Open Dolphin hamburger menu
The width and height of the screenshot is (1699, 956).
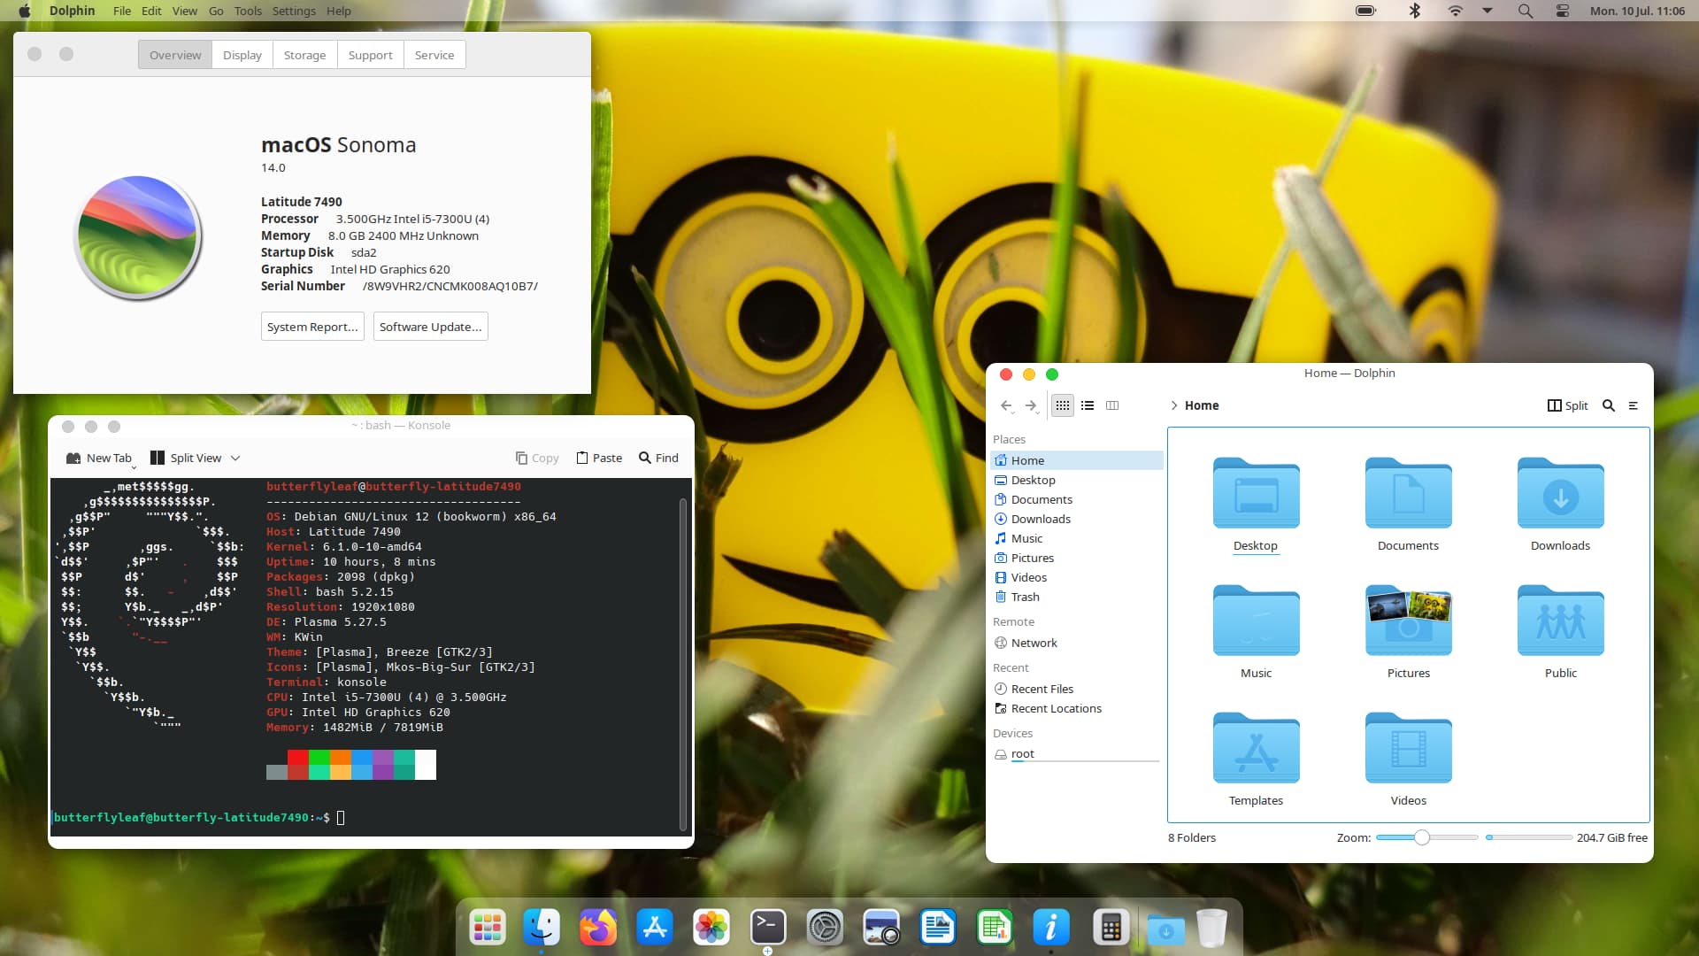[1634, 405]
